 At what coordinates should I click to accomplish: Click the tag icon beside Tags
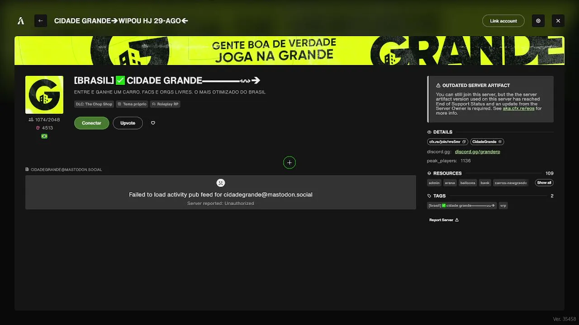[429, 196]
